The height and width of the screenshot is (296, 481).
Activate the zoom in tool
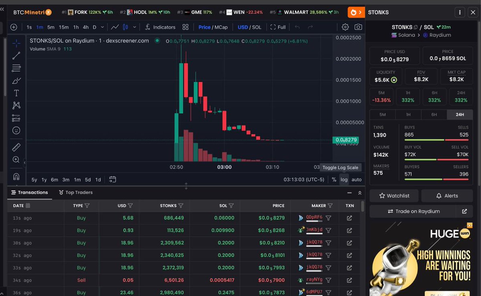(16, 159)
